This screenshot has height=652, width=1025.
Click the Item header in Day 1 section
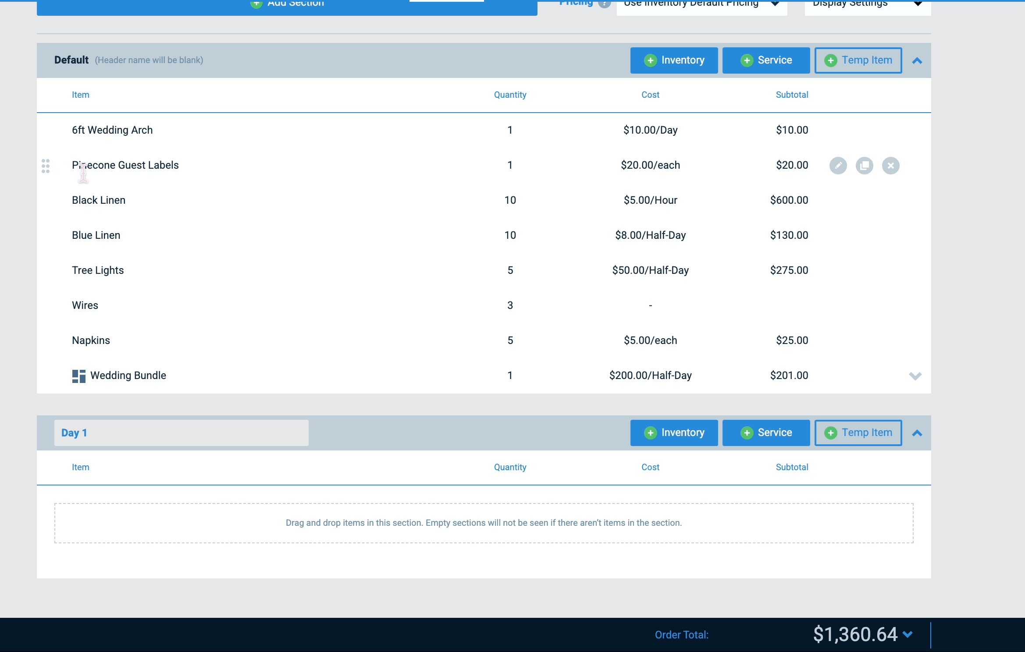coord(81,467)
